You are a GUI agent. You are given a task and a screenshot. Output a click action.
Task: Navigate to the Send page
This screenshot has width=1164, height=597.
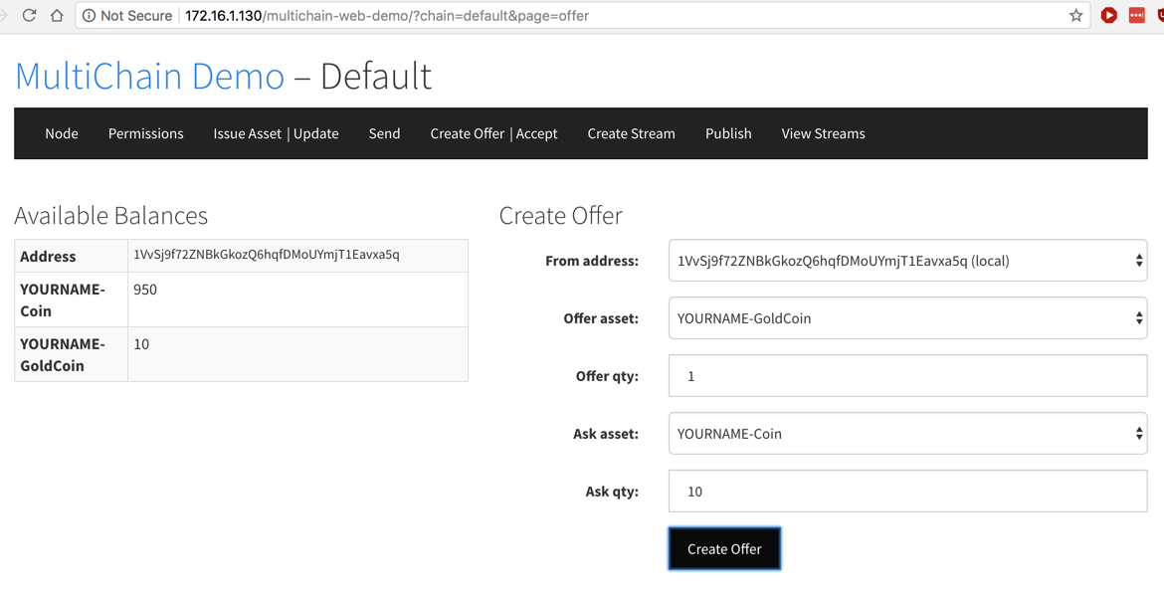pyautogui.click(x=384, y=133)
